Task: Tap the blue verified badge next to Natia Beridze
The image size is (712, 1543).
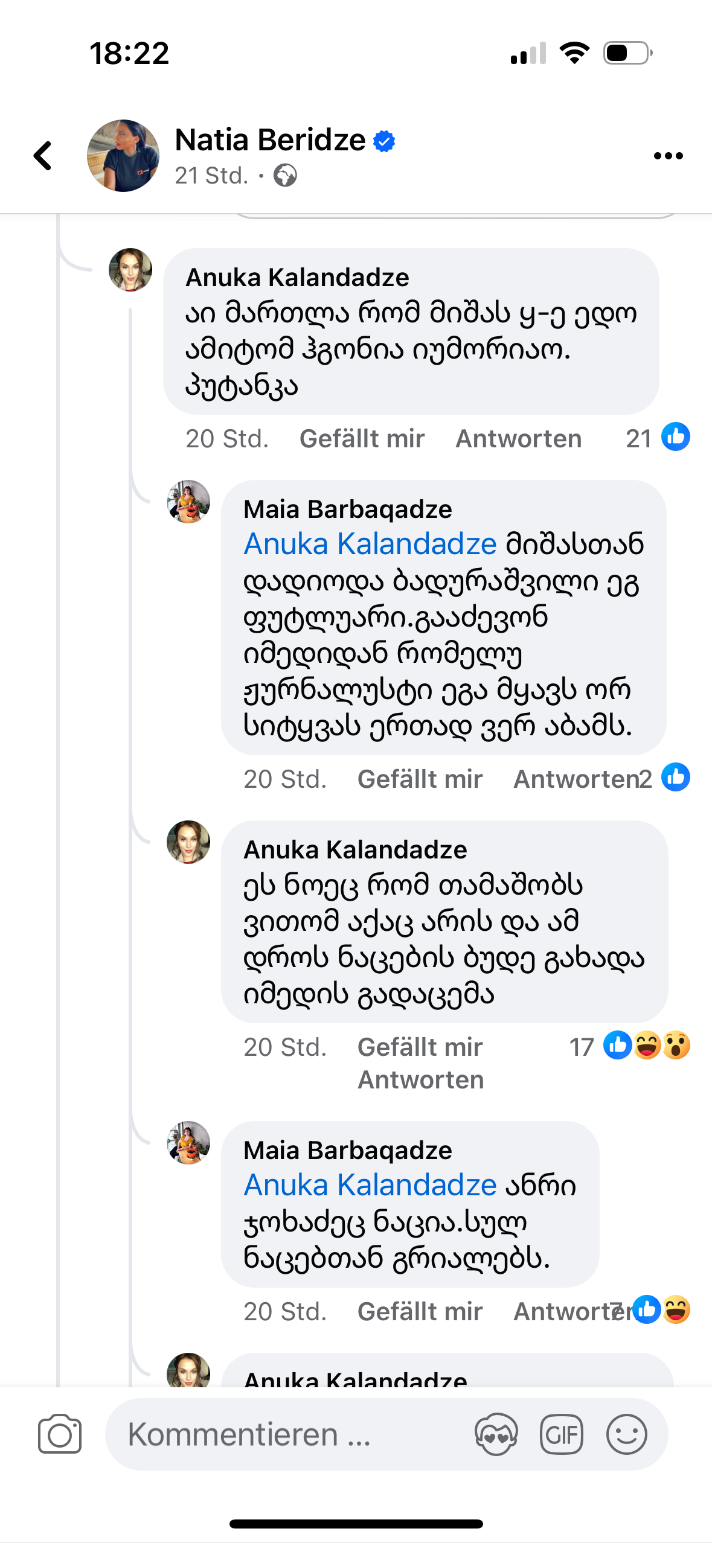Action: click(384, 141)
